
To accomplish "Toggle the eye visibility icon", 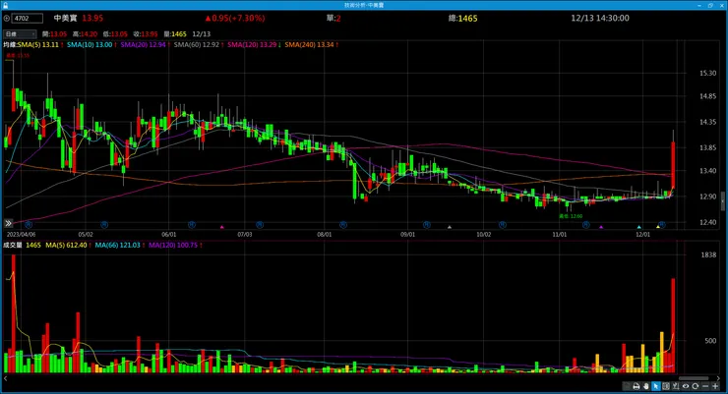I will (x=686, y=386).
